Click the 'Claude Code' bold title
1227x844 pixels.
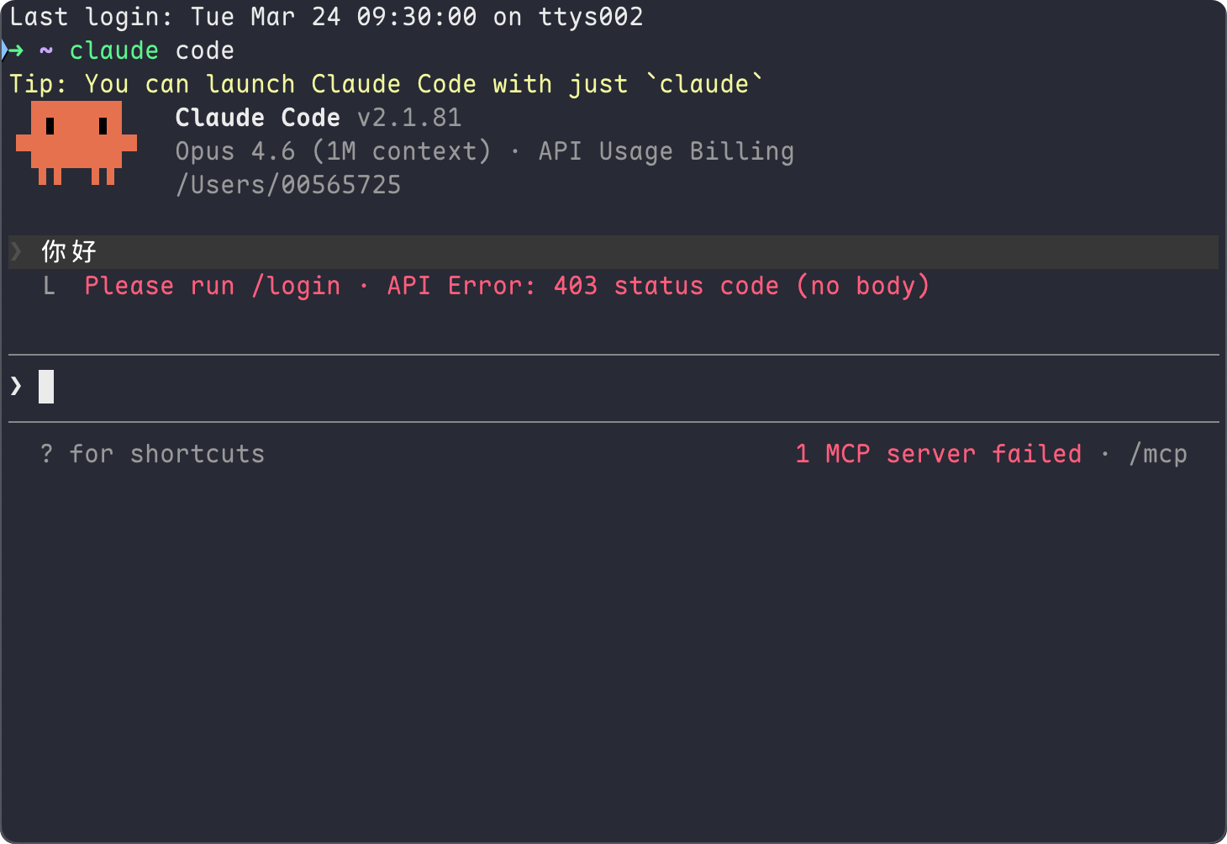(258, 118)
